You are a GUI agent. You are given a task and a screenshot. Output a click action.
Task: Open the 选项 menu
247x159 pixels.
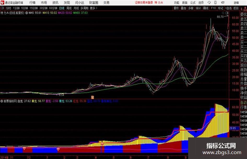tap(201, 3)
